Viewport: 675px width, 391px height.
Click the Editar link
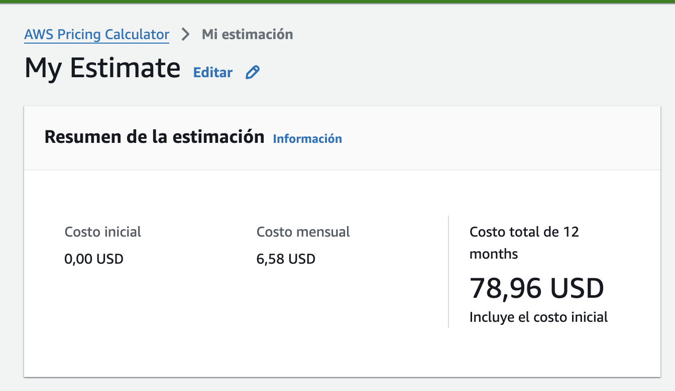(x=213, y=73)
